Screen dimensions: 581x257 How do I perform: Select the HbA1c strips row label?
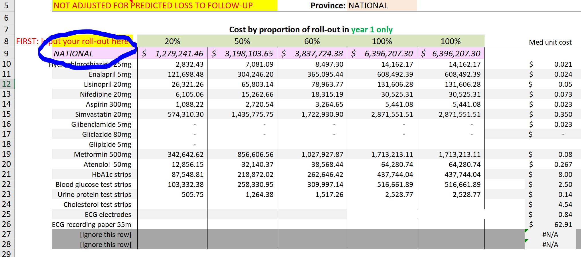pos(111,175)
